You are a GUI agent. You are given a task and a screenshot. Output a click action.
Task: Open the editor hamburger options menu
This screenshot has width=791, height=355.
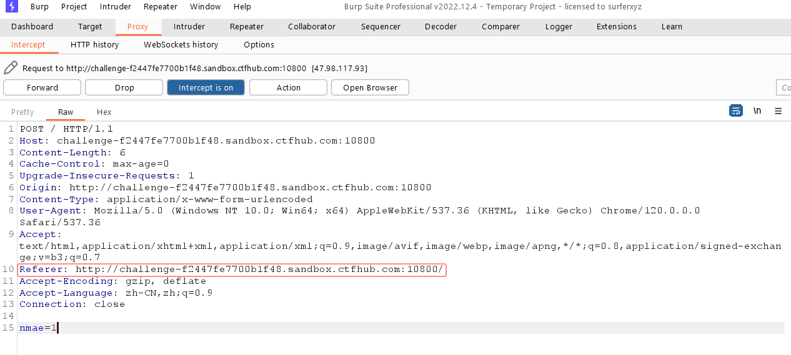[778, 111]
